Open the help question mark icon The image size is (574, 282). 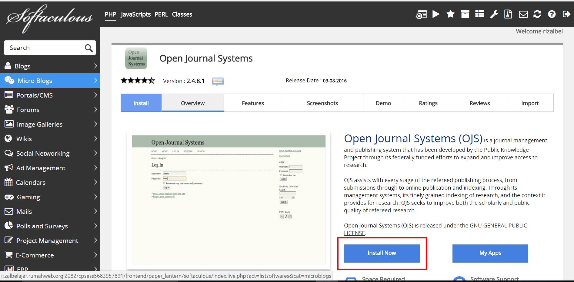552,14
